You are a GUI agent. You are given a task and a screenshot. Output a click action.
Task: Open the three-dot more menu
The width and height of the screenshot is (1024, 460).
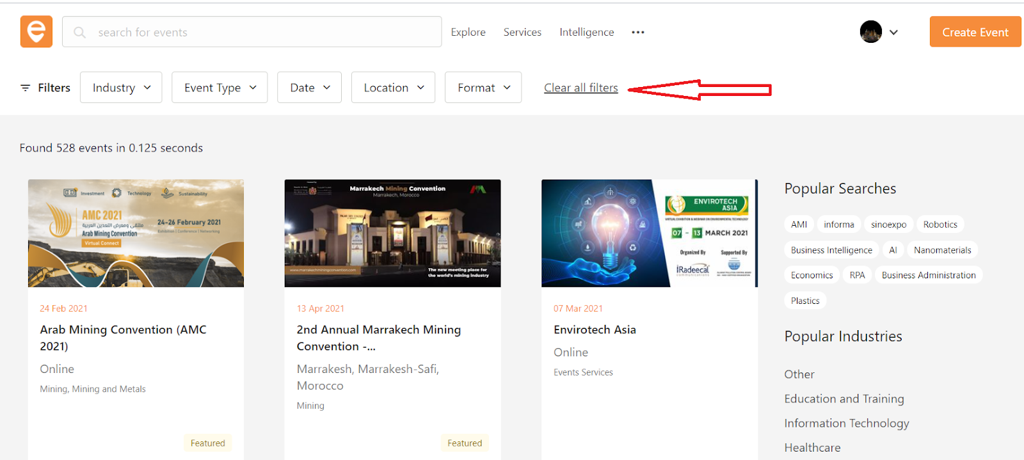tap(638, 32)
